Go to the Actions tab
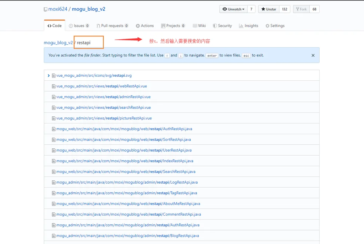 click(145, 26)
